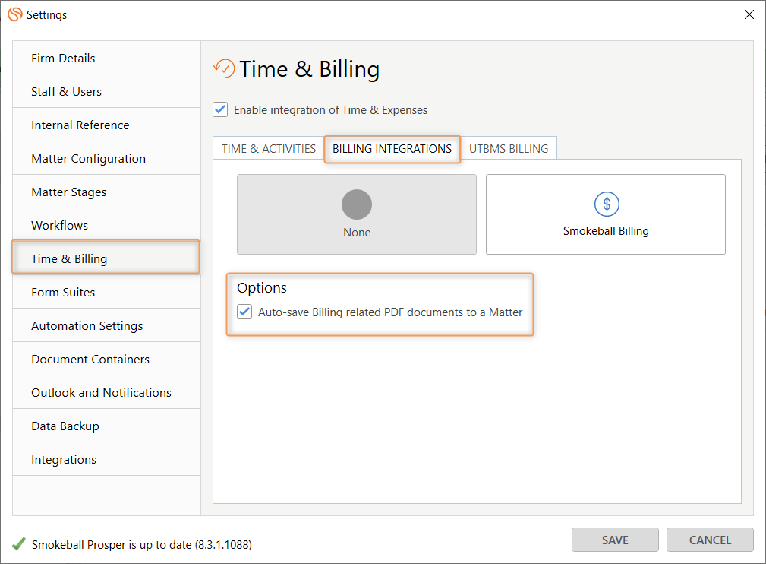Screen dimensions: 766x564
Task: Switch to the UTBMS BILLING tab
Action: click(x=509, y=149)
